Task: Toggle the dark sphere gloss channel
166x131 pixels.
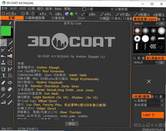Action: 77,14
